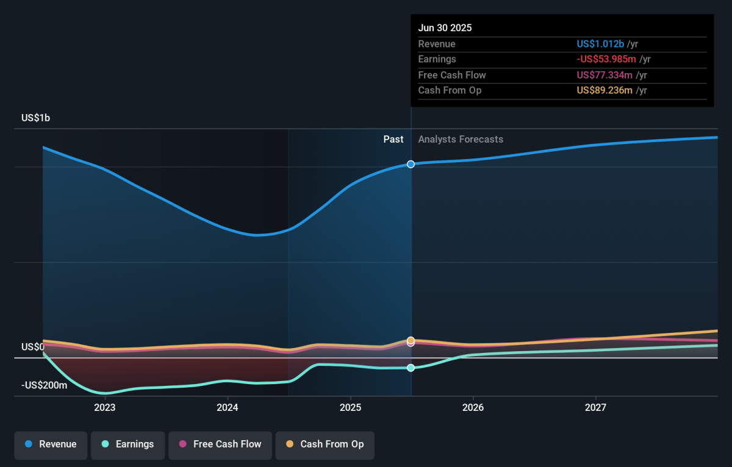Screen dimensions: 732x467
Task: Toggle the Cash From Op series
Action: [325, 444]
